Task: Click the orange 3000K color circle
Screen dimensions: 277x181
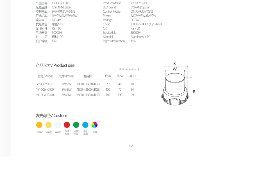Action: 39,125
